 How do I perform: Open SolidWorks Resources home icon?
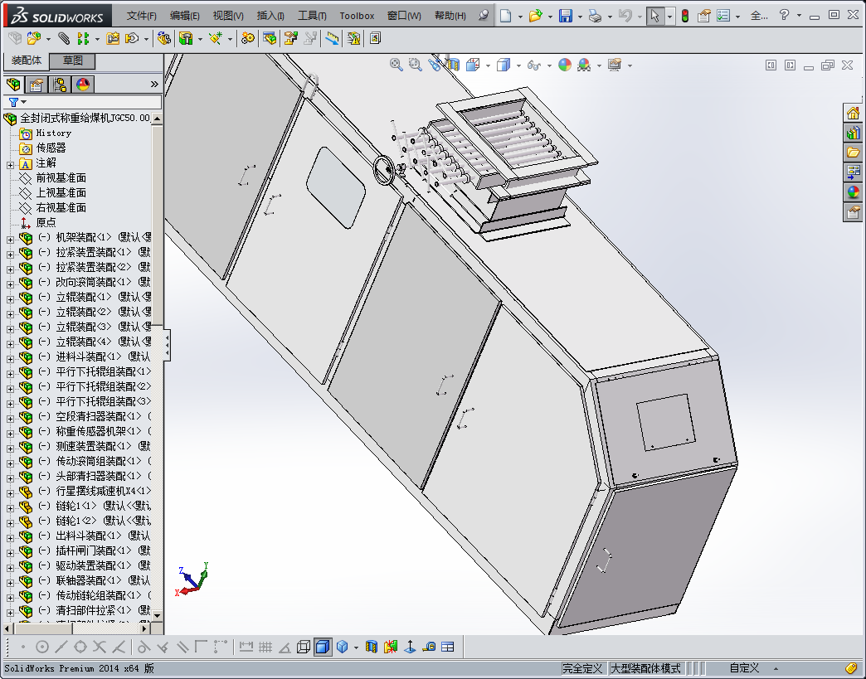(853, 114)
